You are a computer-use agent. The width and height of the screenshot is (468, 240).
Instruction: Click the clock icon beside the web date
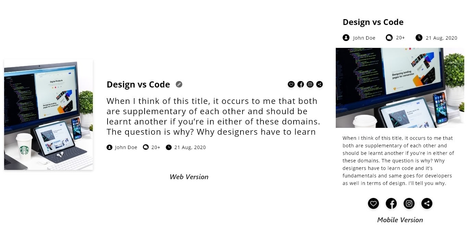[169, 147]
